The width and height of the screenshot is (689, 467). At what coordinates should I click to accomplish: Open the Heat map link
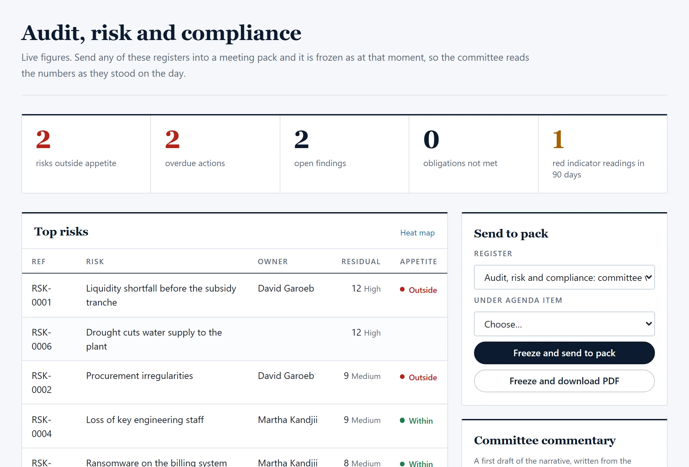point(417,233)
